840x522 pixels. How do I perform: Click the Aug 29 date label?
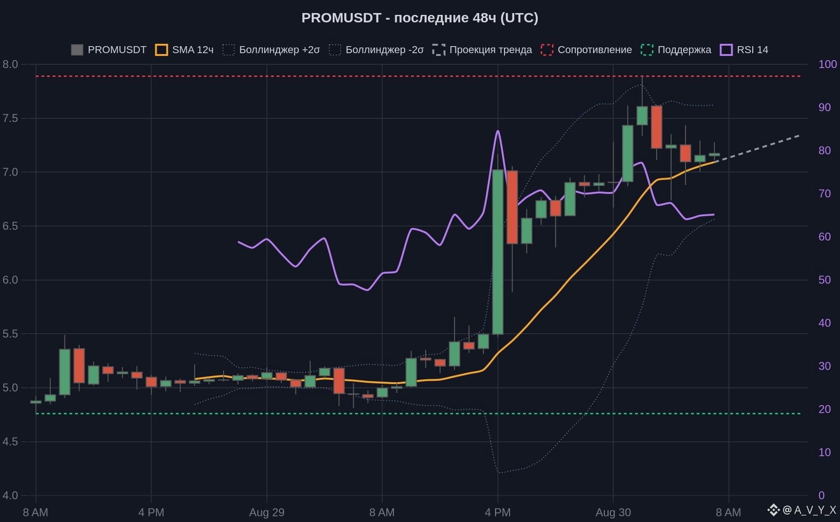266,513
